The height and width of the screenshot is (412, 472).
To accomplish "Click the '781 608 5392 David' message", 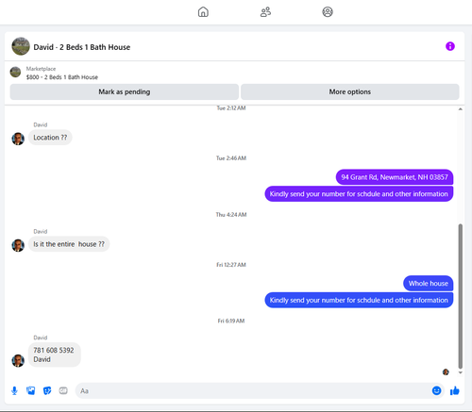I will tap(55, 354).
